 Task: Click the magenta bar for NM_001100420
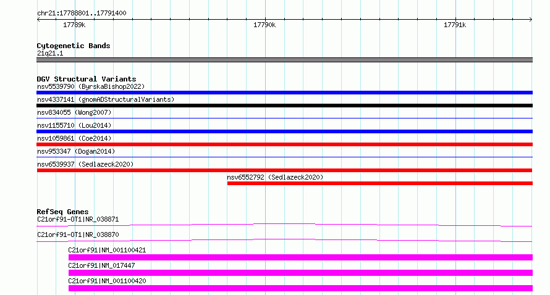[x=300, y=288]
